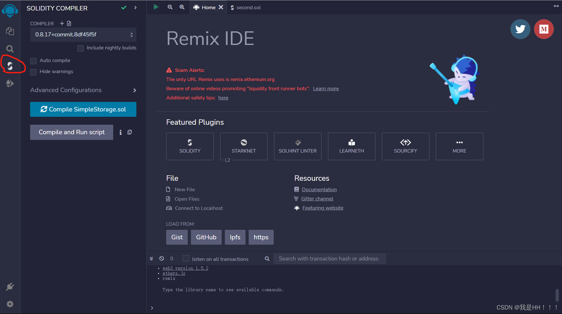The height and width of the screenshot is (314, 562).
Task: Expand the Solidity Compiler panel chevron
Action: coord(135,8)
